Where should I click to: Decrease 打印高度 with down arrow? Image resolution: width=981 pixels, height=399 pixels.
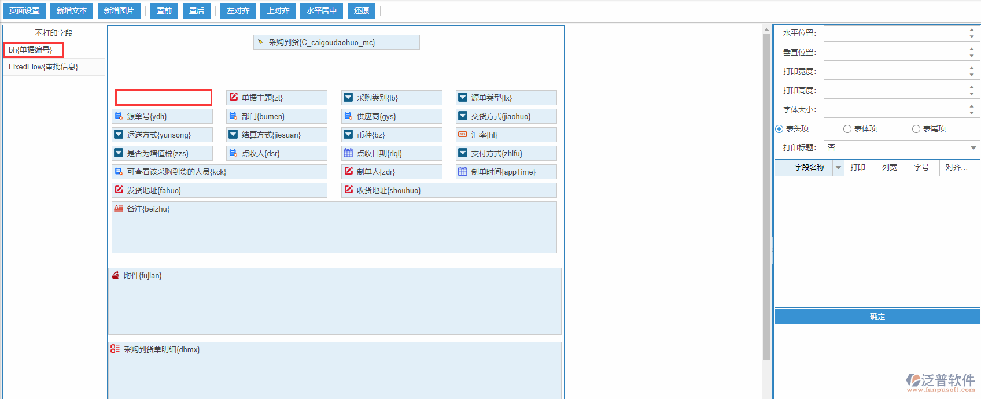tap(972, 94)
